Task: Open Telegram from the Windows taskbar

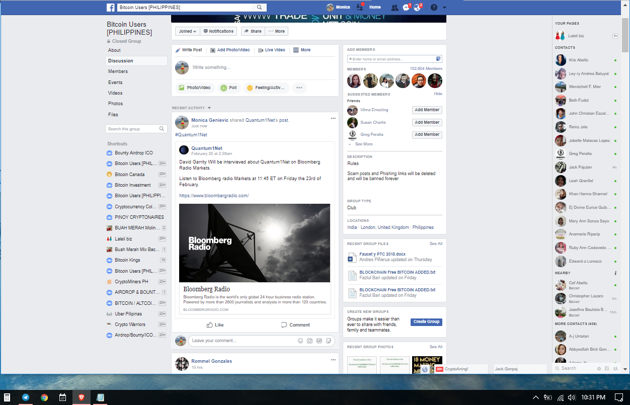Action: tap(26, 397)
